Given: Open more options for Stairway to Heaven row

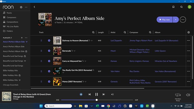Looking at the screenshot, I should coord(188,40).
